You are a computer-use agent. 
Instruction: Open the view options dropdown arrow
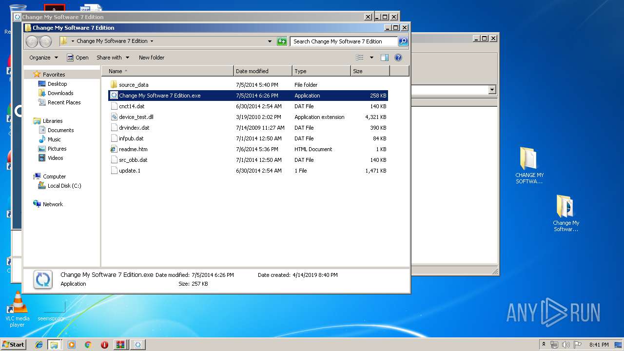point(371,58)
